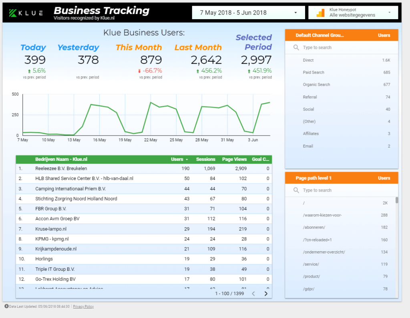Use the Page path panel scrollbar
Screen dimensions: 410x318
tap(397, 200)
